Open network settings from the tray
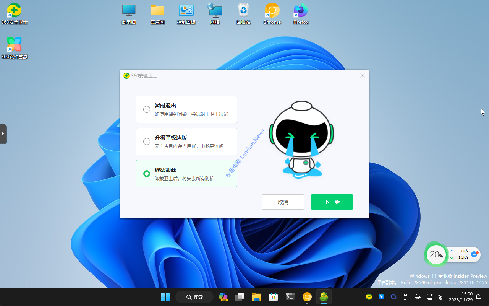This screenshot has width=489, height=306. [430, 297]
